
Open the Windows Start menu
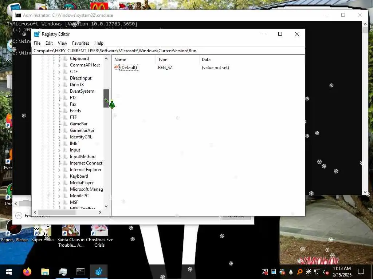click(x=9, y=272)
